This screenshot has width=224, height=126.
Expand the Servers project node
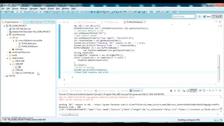4,76
